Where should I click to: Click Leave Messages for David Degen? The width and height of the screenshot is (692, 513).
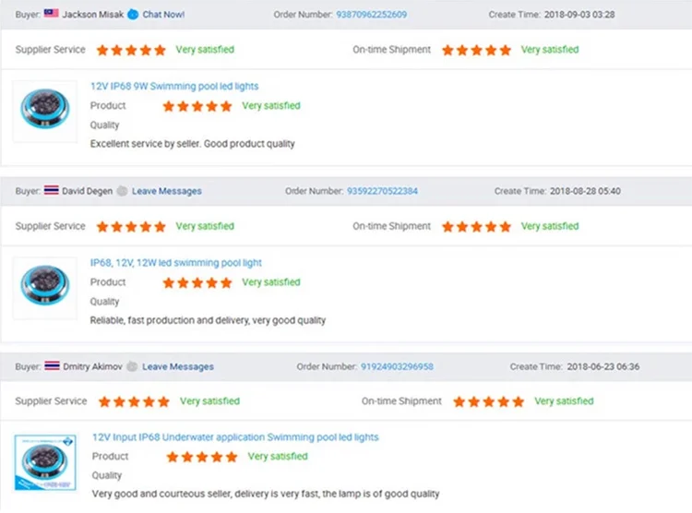[x=166, y=191]
